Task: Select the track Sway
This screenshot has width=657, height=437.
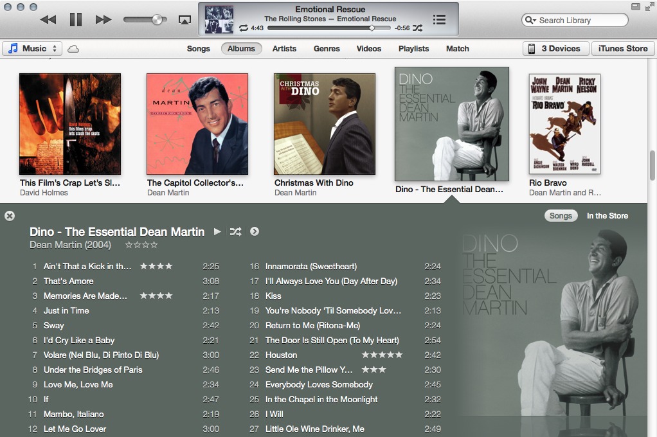Action: 53,326
